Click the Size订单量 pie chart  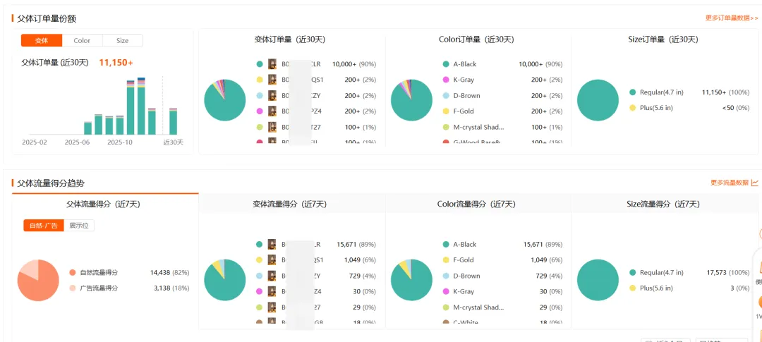pyautogui.click(x=598, y=100)
